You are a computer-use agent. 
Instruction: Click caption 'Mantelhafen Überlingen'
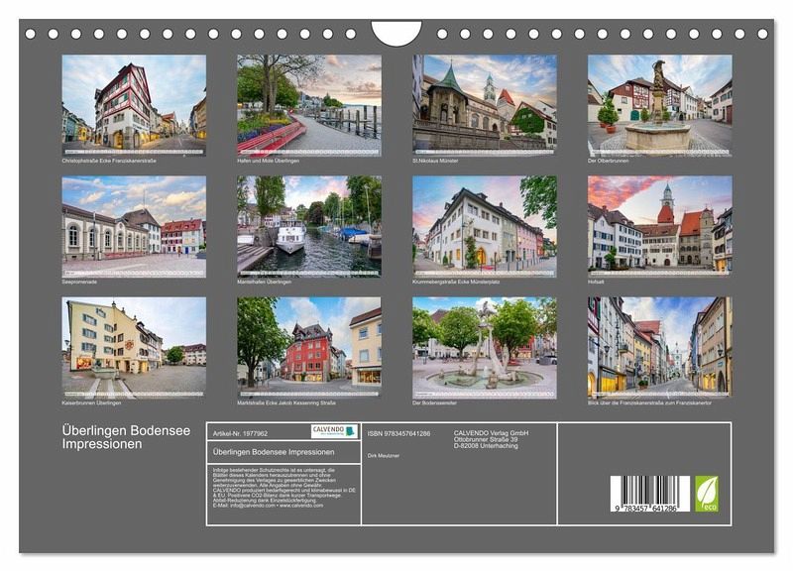[264, 282]
